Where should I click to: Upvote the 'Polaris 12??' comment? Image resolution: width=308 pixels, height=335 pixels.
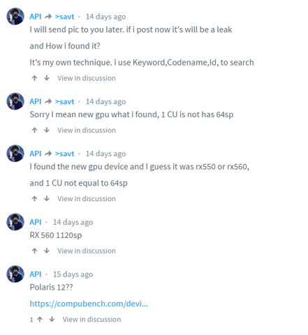(40, 320)
